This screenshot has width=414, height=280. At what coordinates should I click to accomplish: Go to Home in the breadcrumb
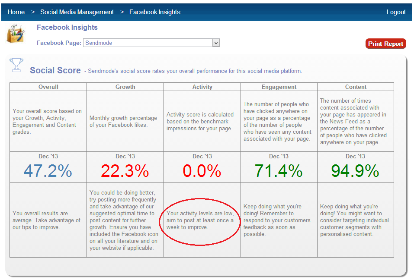pos(16,12)
